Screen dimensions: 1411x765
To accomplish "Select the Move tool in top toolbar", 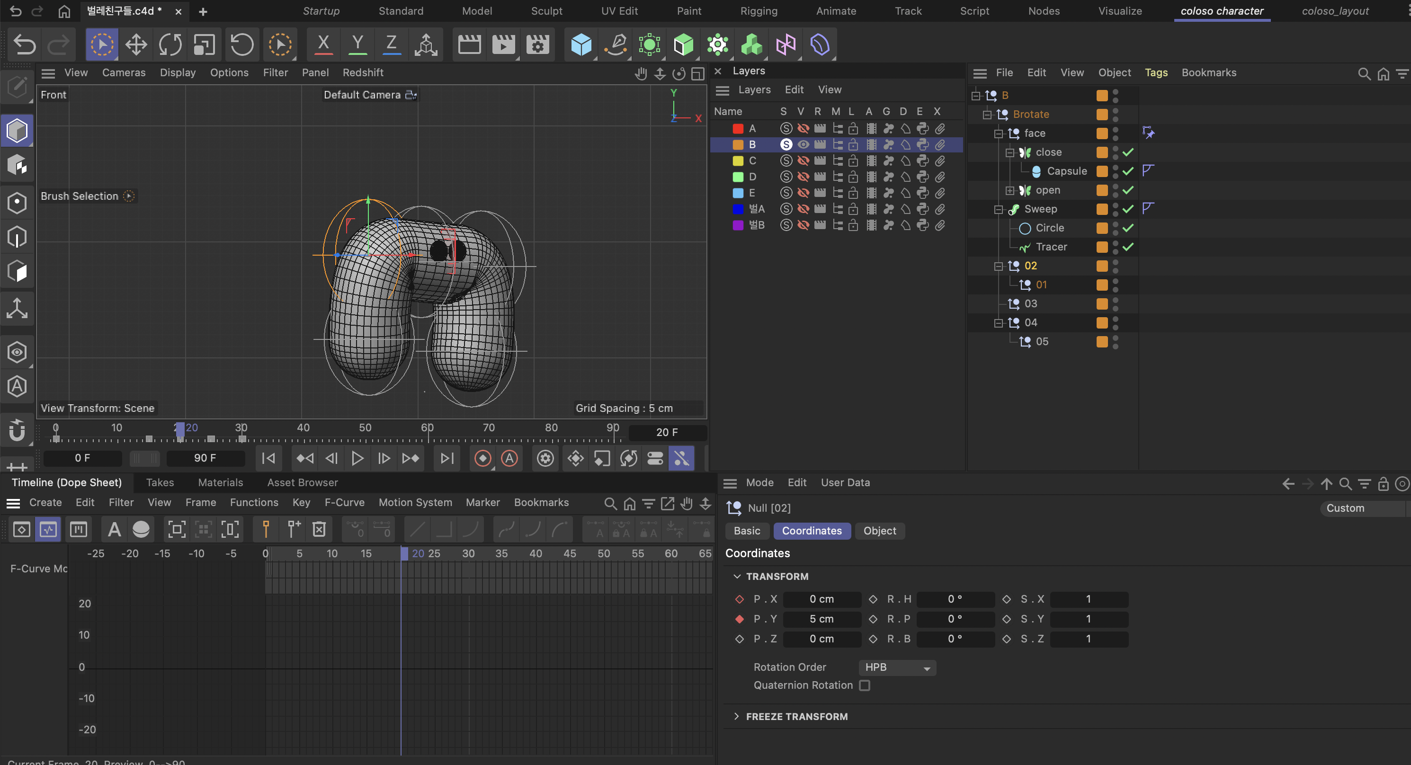I will point(136,44).
